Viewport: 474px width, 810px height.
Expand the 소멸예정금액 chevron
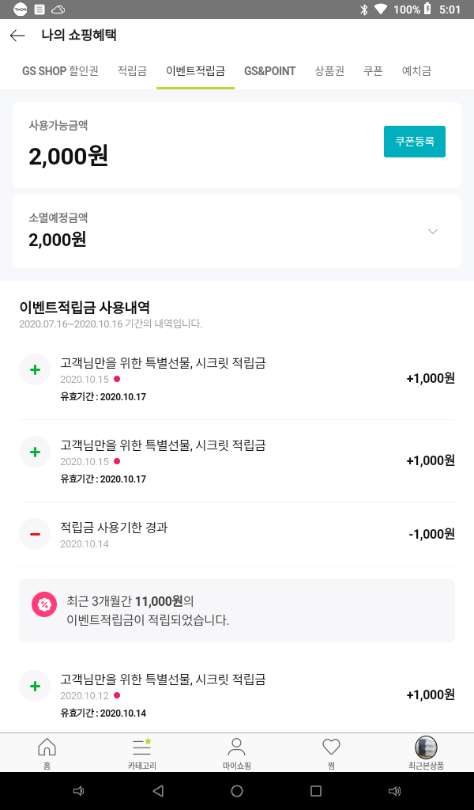click(x=432, y=232)
